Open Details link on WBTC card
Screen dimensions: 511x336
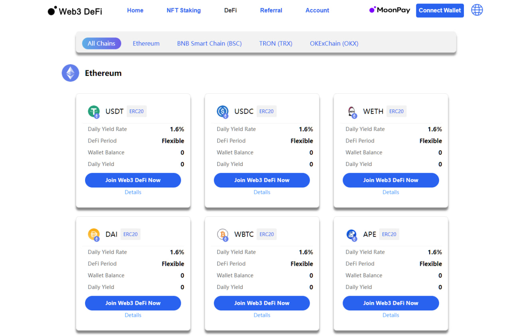coord(262,315)
